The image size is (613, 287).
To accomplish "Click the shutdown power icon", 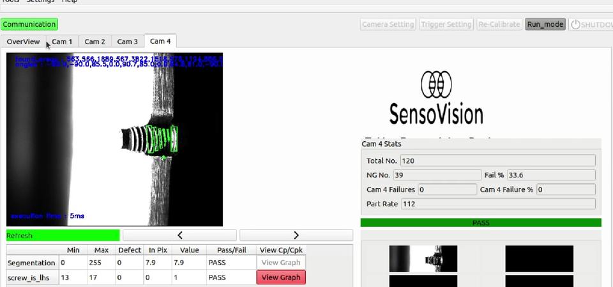I will pyautogui.click(x=575, y=24).
